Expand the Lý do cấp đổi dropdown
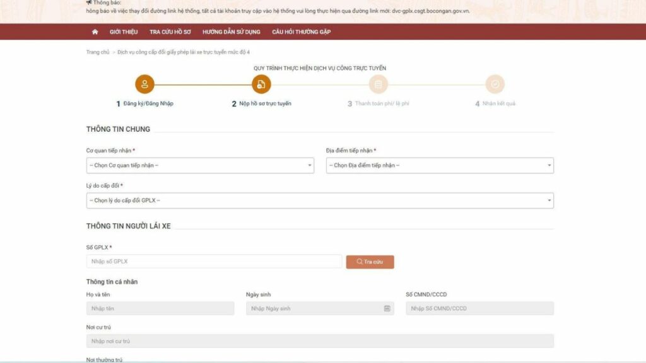This screenshot has height=363, width=646. click(x=320, y=200)
